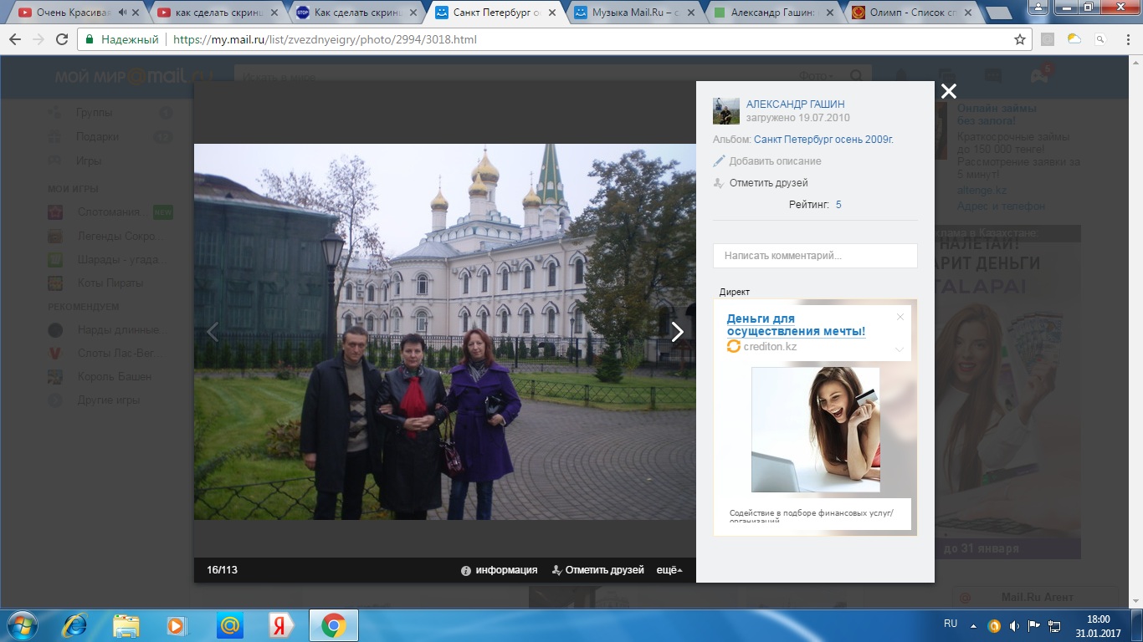The width and height of the screenshot is (1143, 642).
Task: Click the RU language indicator
Action: pos(951,624)
